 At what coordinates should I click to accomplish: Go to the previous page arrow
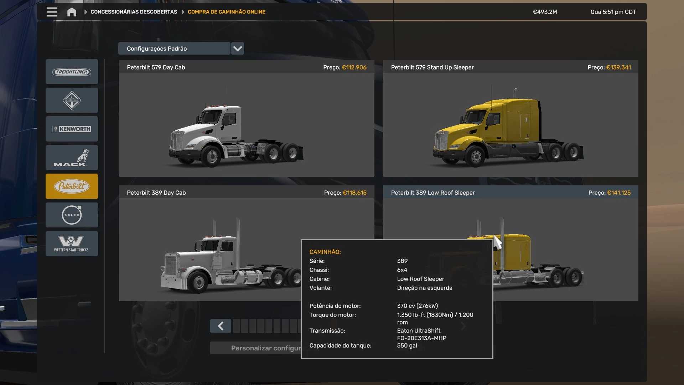click(x=221, y=326)
